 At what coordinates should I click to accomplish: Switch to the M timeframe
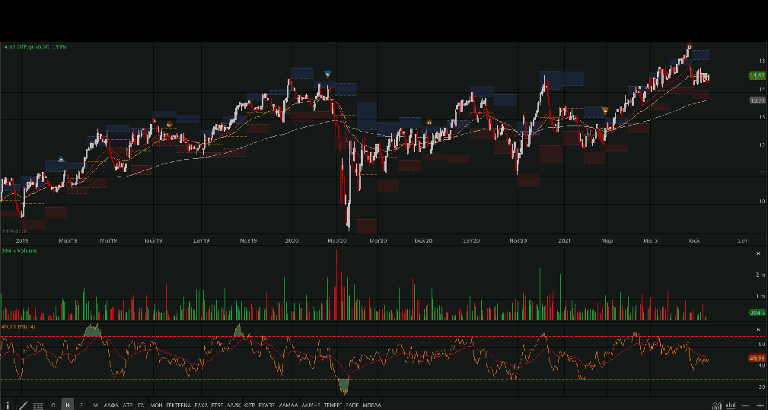(95, 405)
